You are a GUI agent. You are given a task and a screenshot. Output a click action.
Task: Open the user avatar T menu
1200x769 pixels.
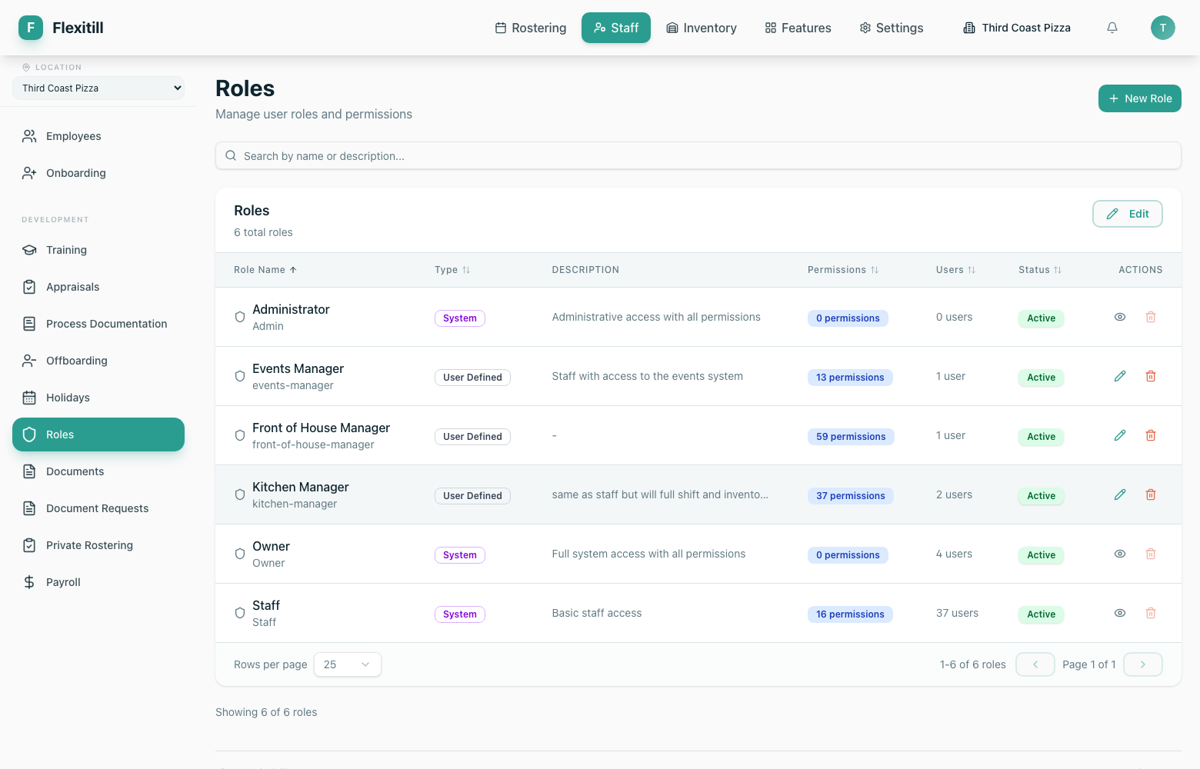click(1163, 28)
